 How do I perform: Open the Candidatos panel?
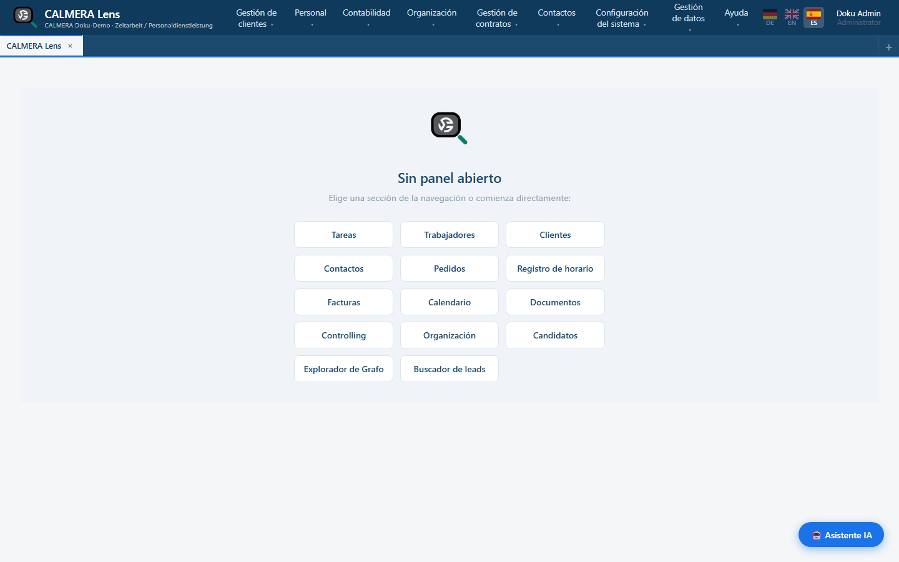[555, 335]
